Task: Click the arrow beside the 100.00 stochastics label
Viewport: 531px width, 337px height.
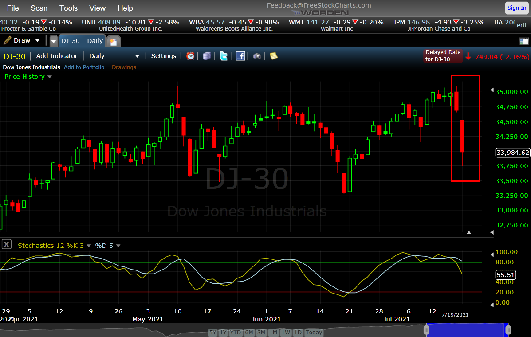Action: pos(492,255)
